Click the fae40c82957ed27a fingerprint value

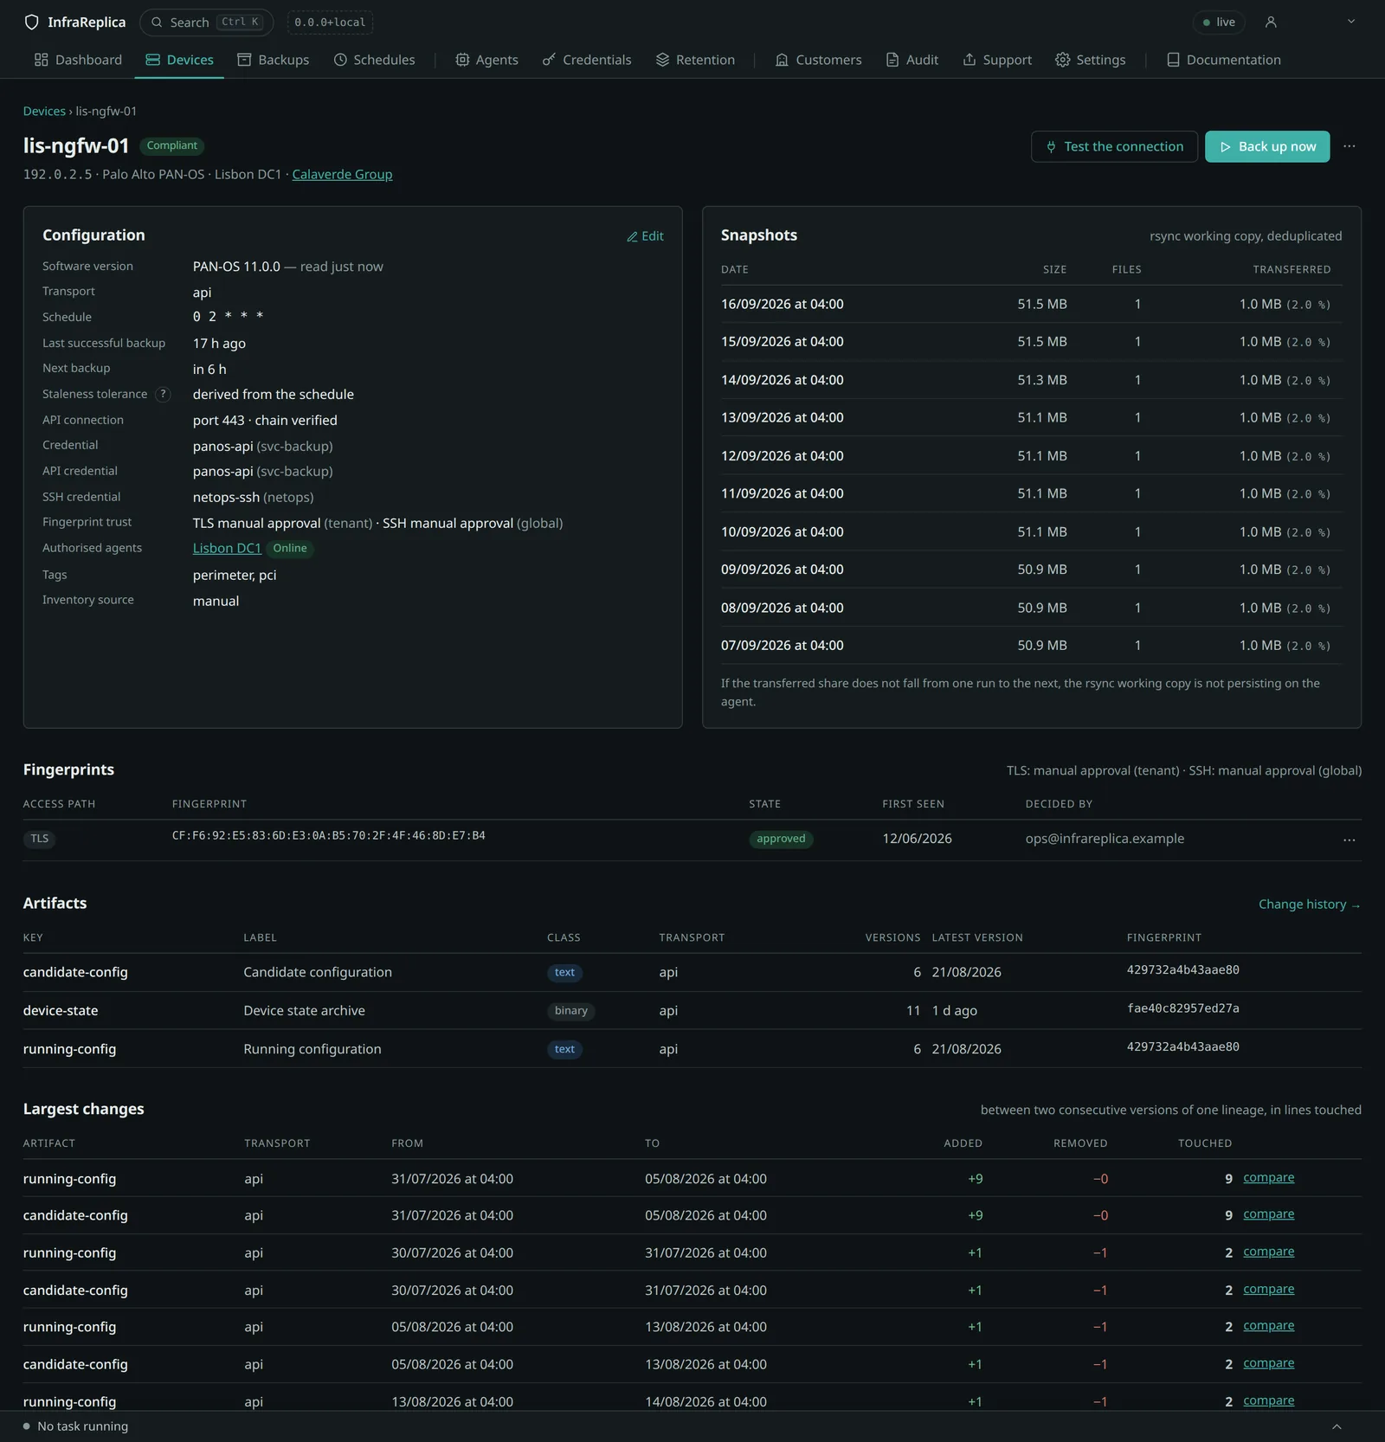point(1183,1008)
